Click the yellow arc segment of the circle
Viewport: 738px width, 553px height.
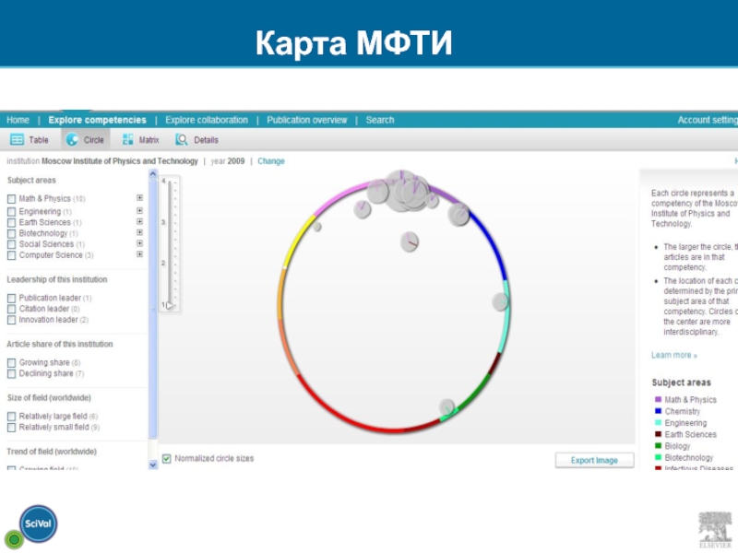tap(298, 241)
